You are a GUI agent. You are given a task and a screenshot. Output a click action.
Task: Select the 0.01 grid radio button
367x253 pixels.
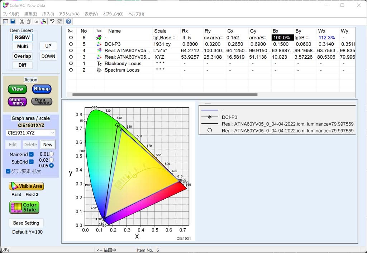click(x=51, y=154)
